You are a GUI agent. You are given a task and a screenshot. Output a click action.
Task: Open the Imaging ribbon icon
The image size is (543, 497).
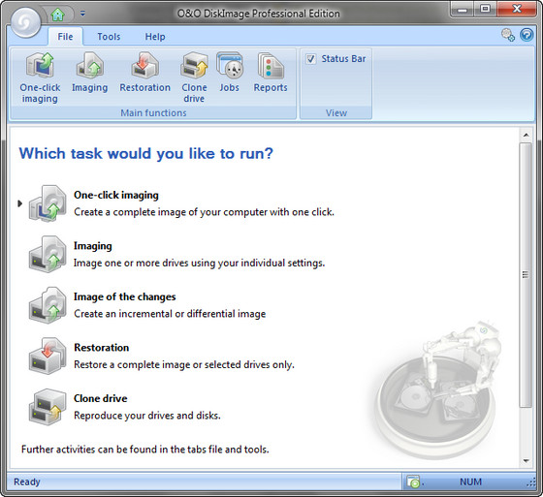click(x=89, y=73)
